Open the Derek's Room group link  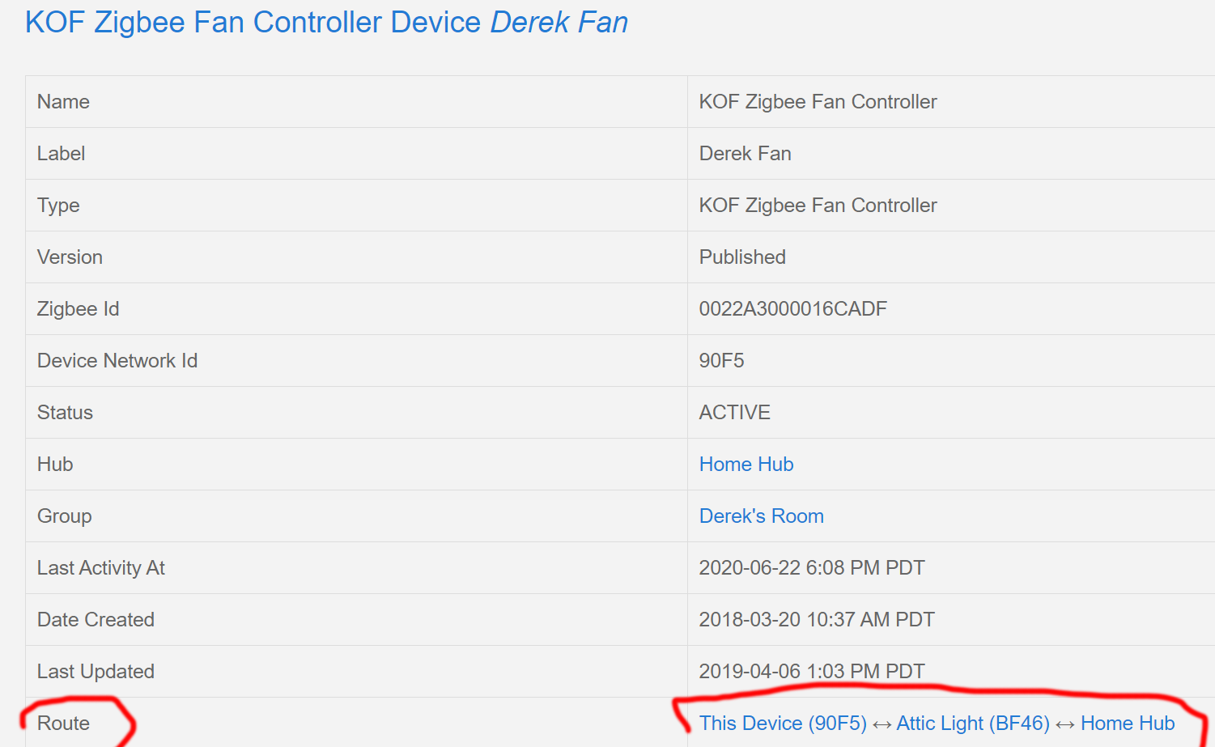click(x=761, y=516)
